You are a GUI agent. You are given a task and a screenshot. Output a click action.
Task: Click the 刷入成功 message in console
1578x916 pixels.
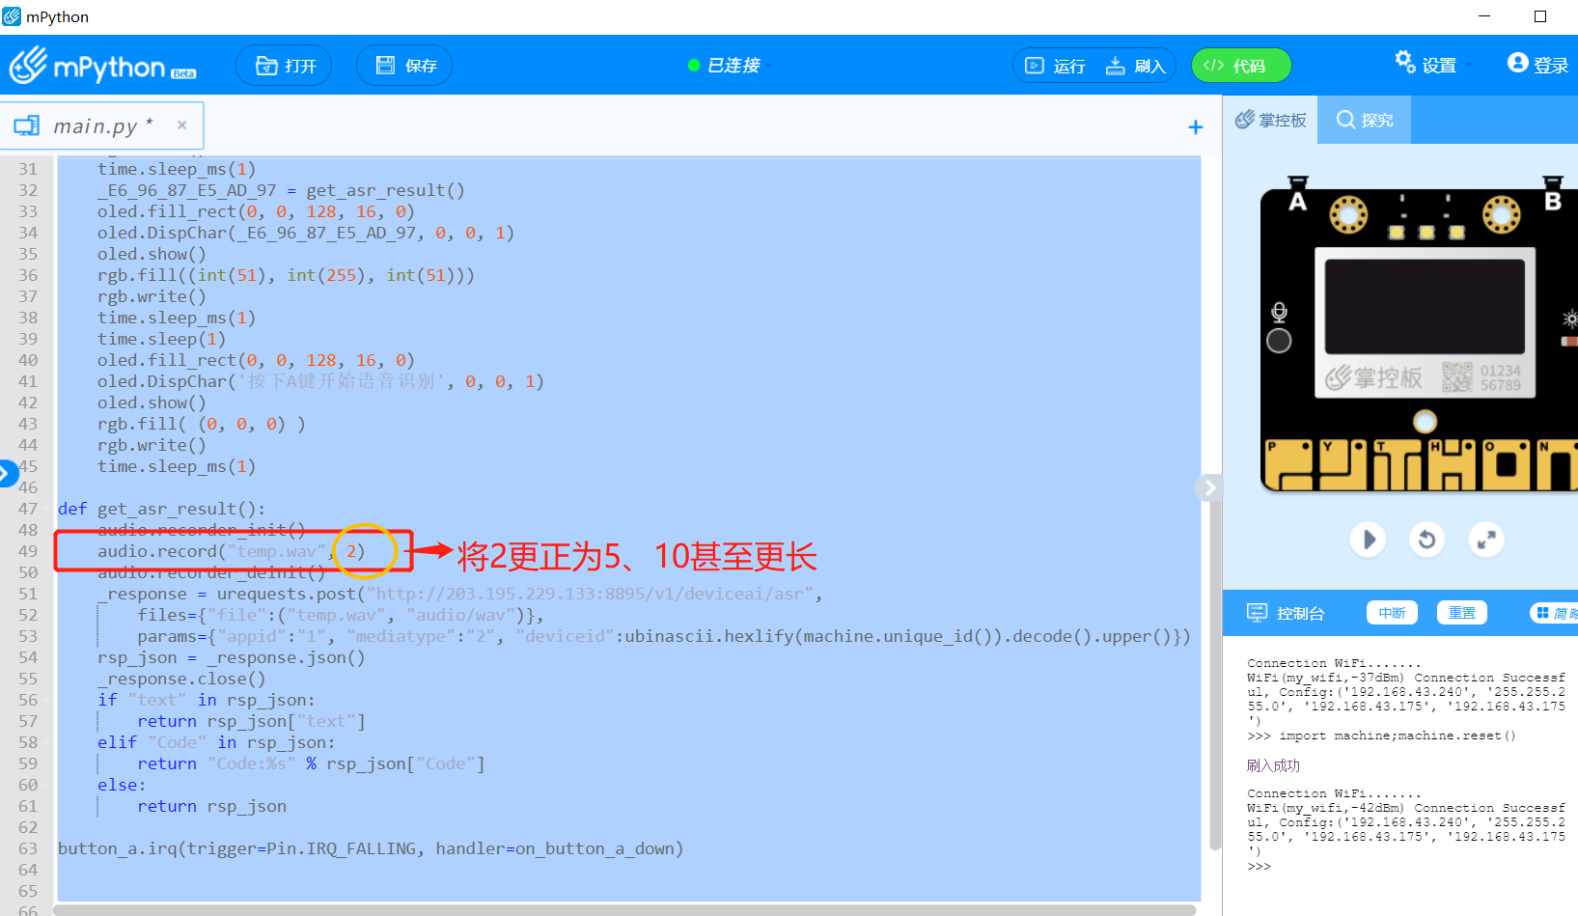tap(1273, 765)
